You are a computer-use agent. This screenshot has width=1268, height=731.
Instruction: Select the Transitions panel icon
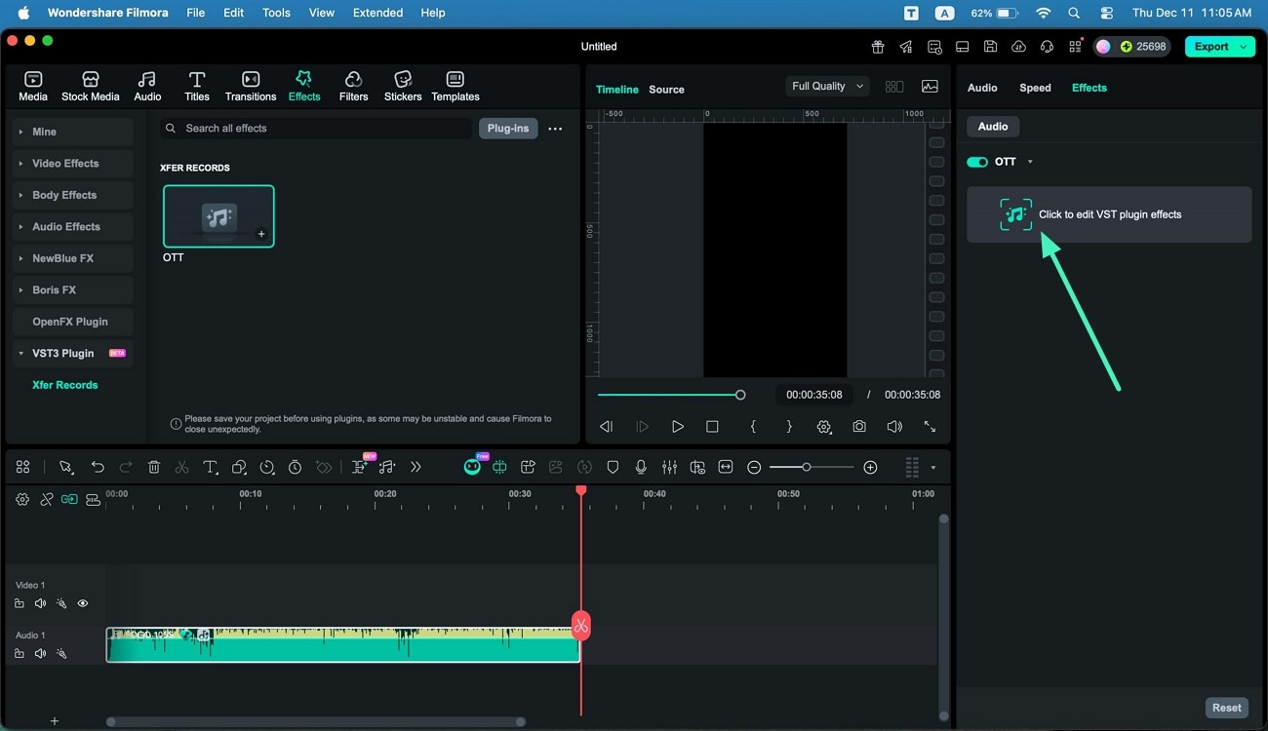(x=250, y=85)
